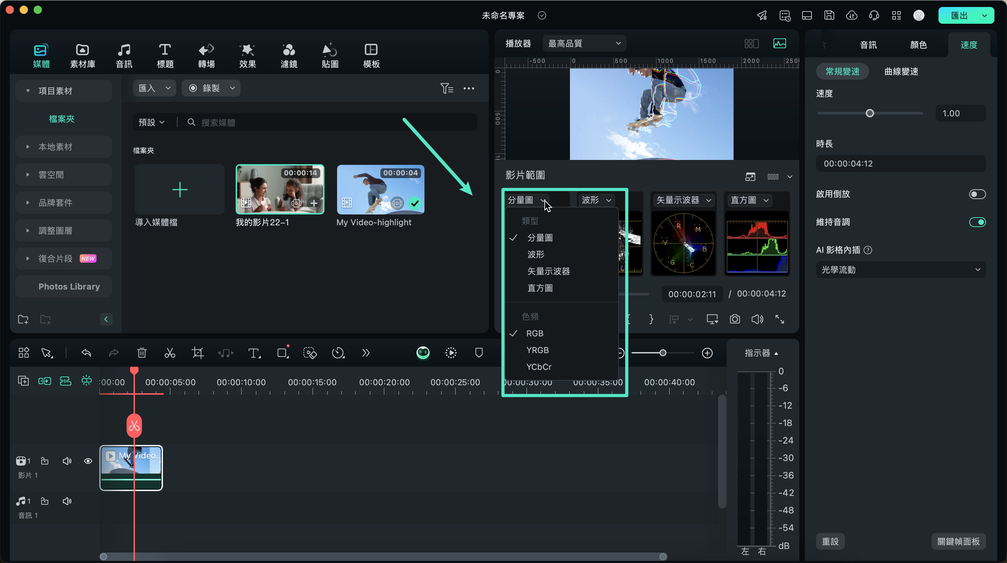The height and width of the screenshot is (563, 1007).
Task: Select the scissors split tool in the toolbar
Action: [x=170, y=353]
